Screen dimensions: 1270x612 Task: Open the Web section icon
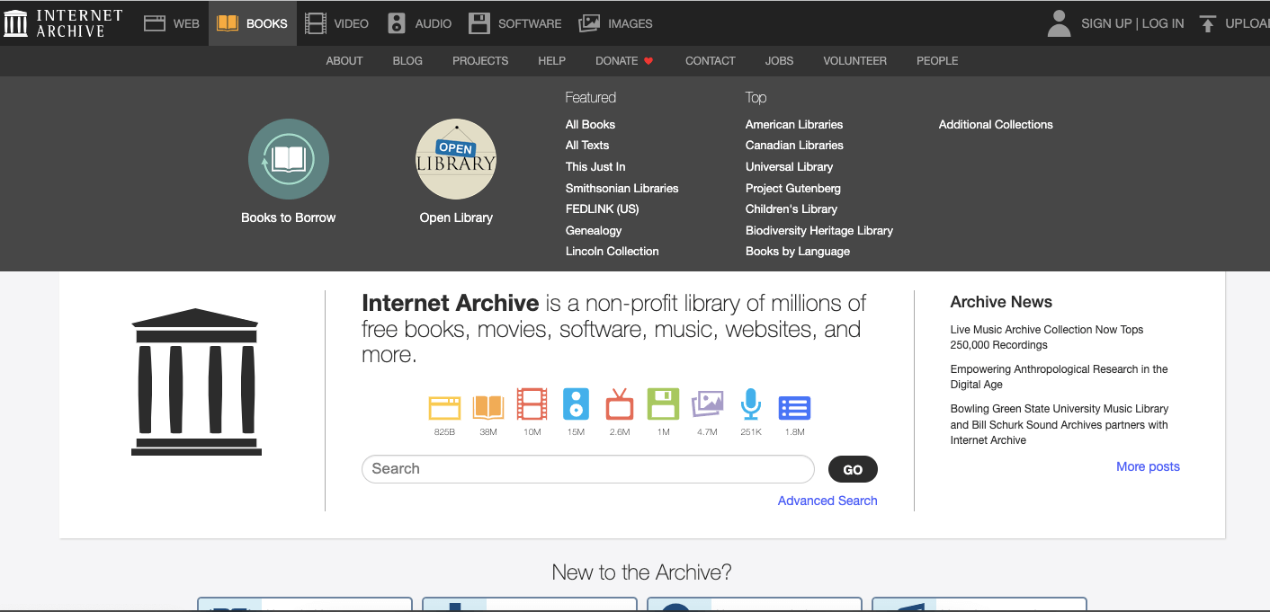tap(155, 23)
